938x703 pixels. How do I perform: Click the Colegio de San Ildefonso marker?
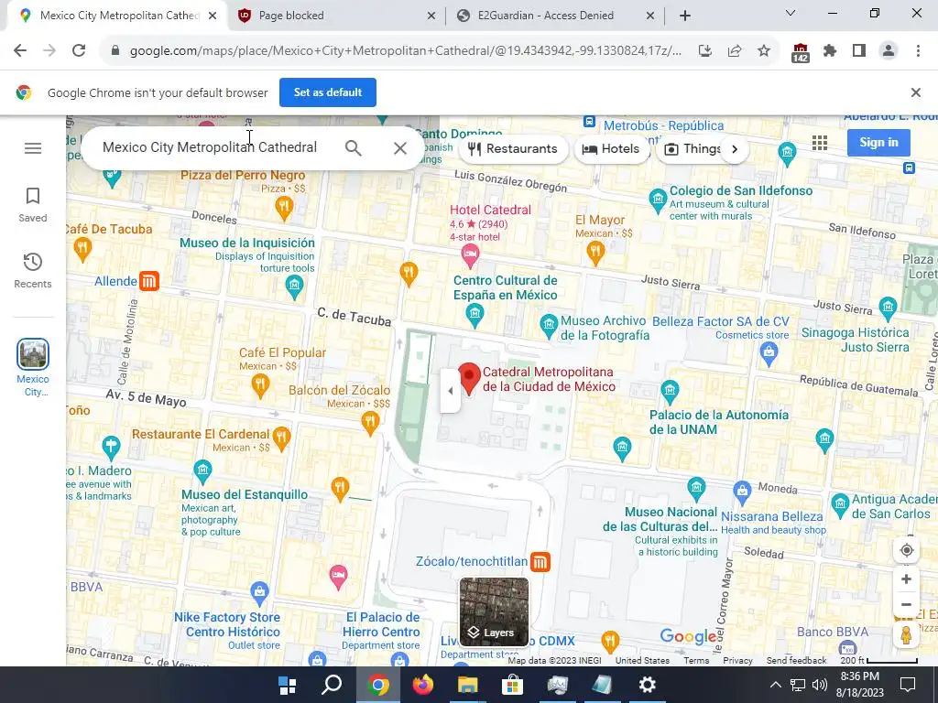tap(658, 199)
